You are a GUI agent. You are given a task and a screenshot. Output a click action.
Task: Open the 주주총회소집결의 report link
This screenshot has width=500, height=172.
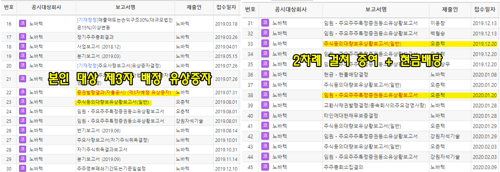tap(343, 166)
